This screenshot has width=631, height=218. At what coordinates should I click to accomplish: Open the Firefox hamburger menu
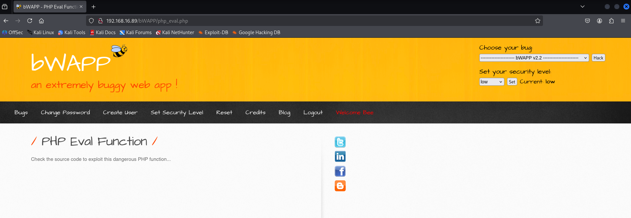[x=623, y=21]
